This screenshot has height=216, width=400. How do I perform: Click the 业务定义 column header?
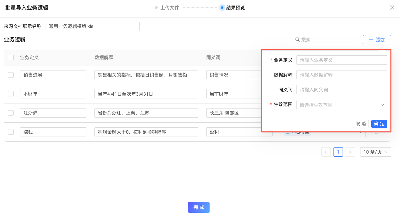29,57
